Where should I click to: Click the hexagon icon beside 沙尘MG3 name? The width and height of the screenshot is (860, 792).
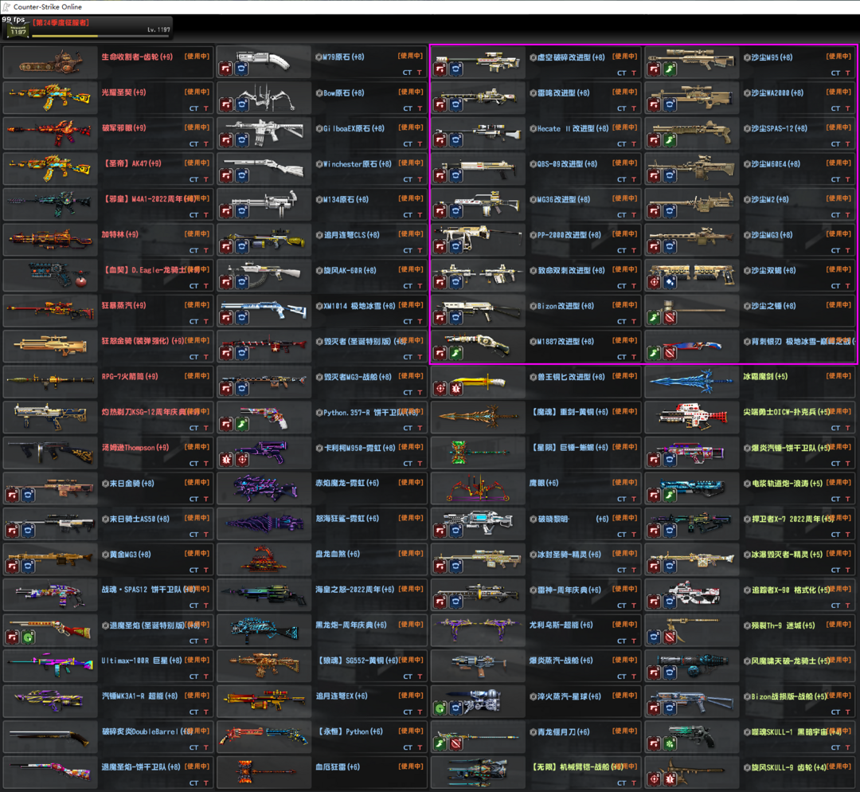[x=745, y=235]
